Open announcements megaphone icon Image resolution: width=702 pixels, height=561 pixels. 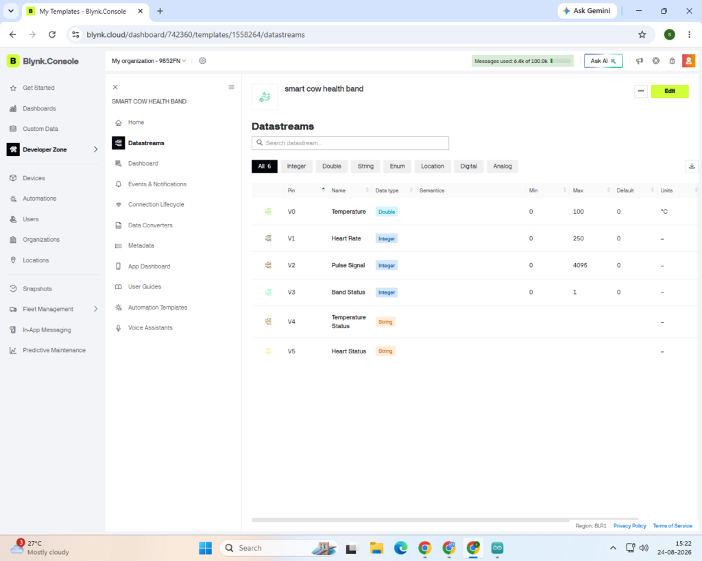pos(640,61)
